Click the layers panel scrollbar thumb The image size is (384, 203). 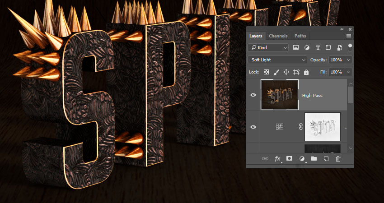click(x=351, y=95)
